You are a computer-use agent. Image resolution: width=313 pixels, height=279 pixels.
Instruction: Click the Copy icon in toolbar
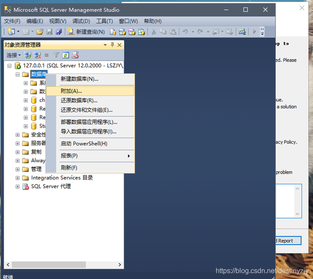coord(163,31)
